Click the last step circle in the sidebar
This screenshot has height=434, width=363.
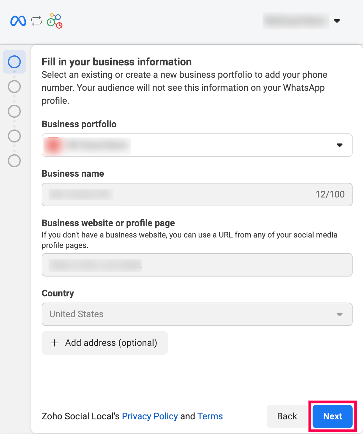point(14,161)
